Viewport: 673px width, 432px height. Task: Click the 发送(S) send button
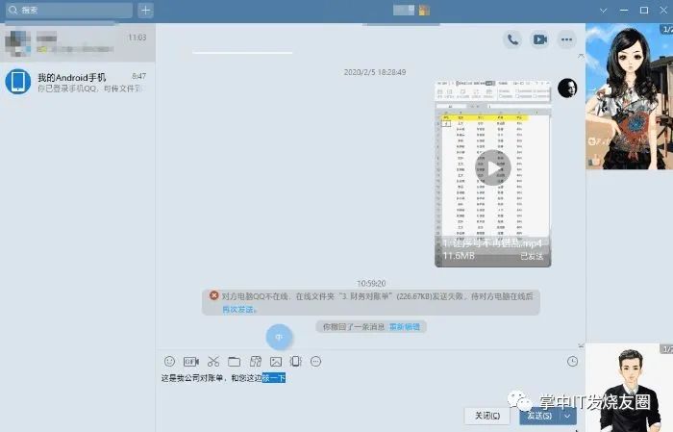click(539, 416)
